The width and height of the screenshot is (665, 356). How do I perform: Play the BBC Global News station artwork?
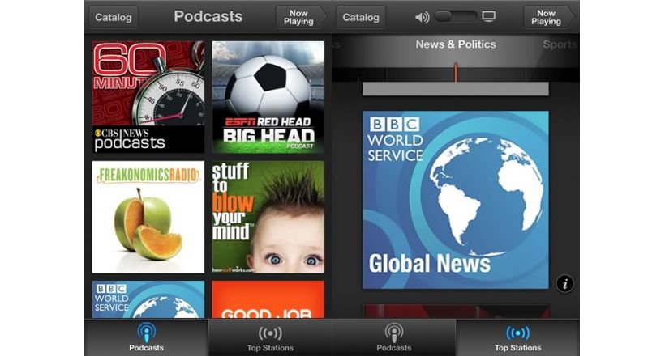pos(456,200)
